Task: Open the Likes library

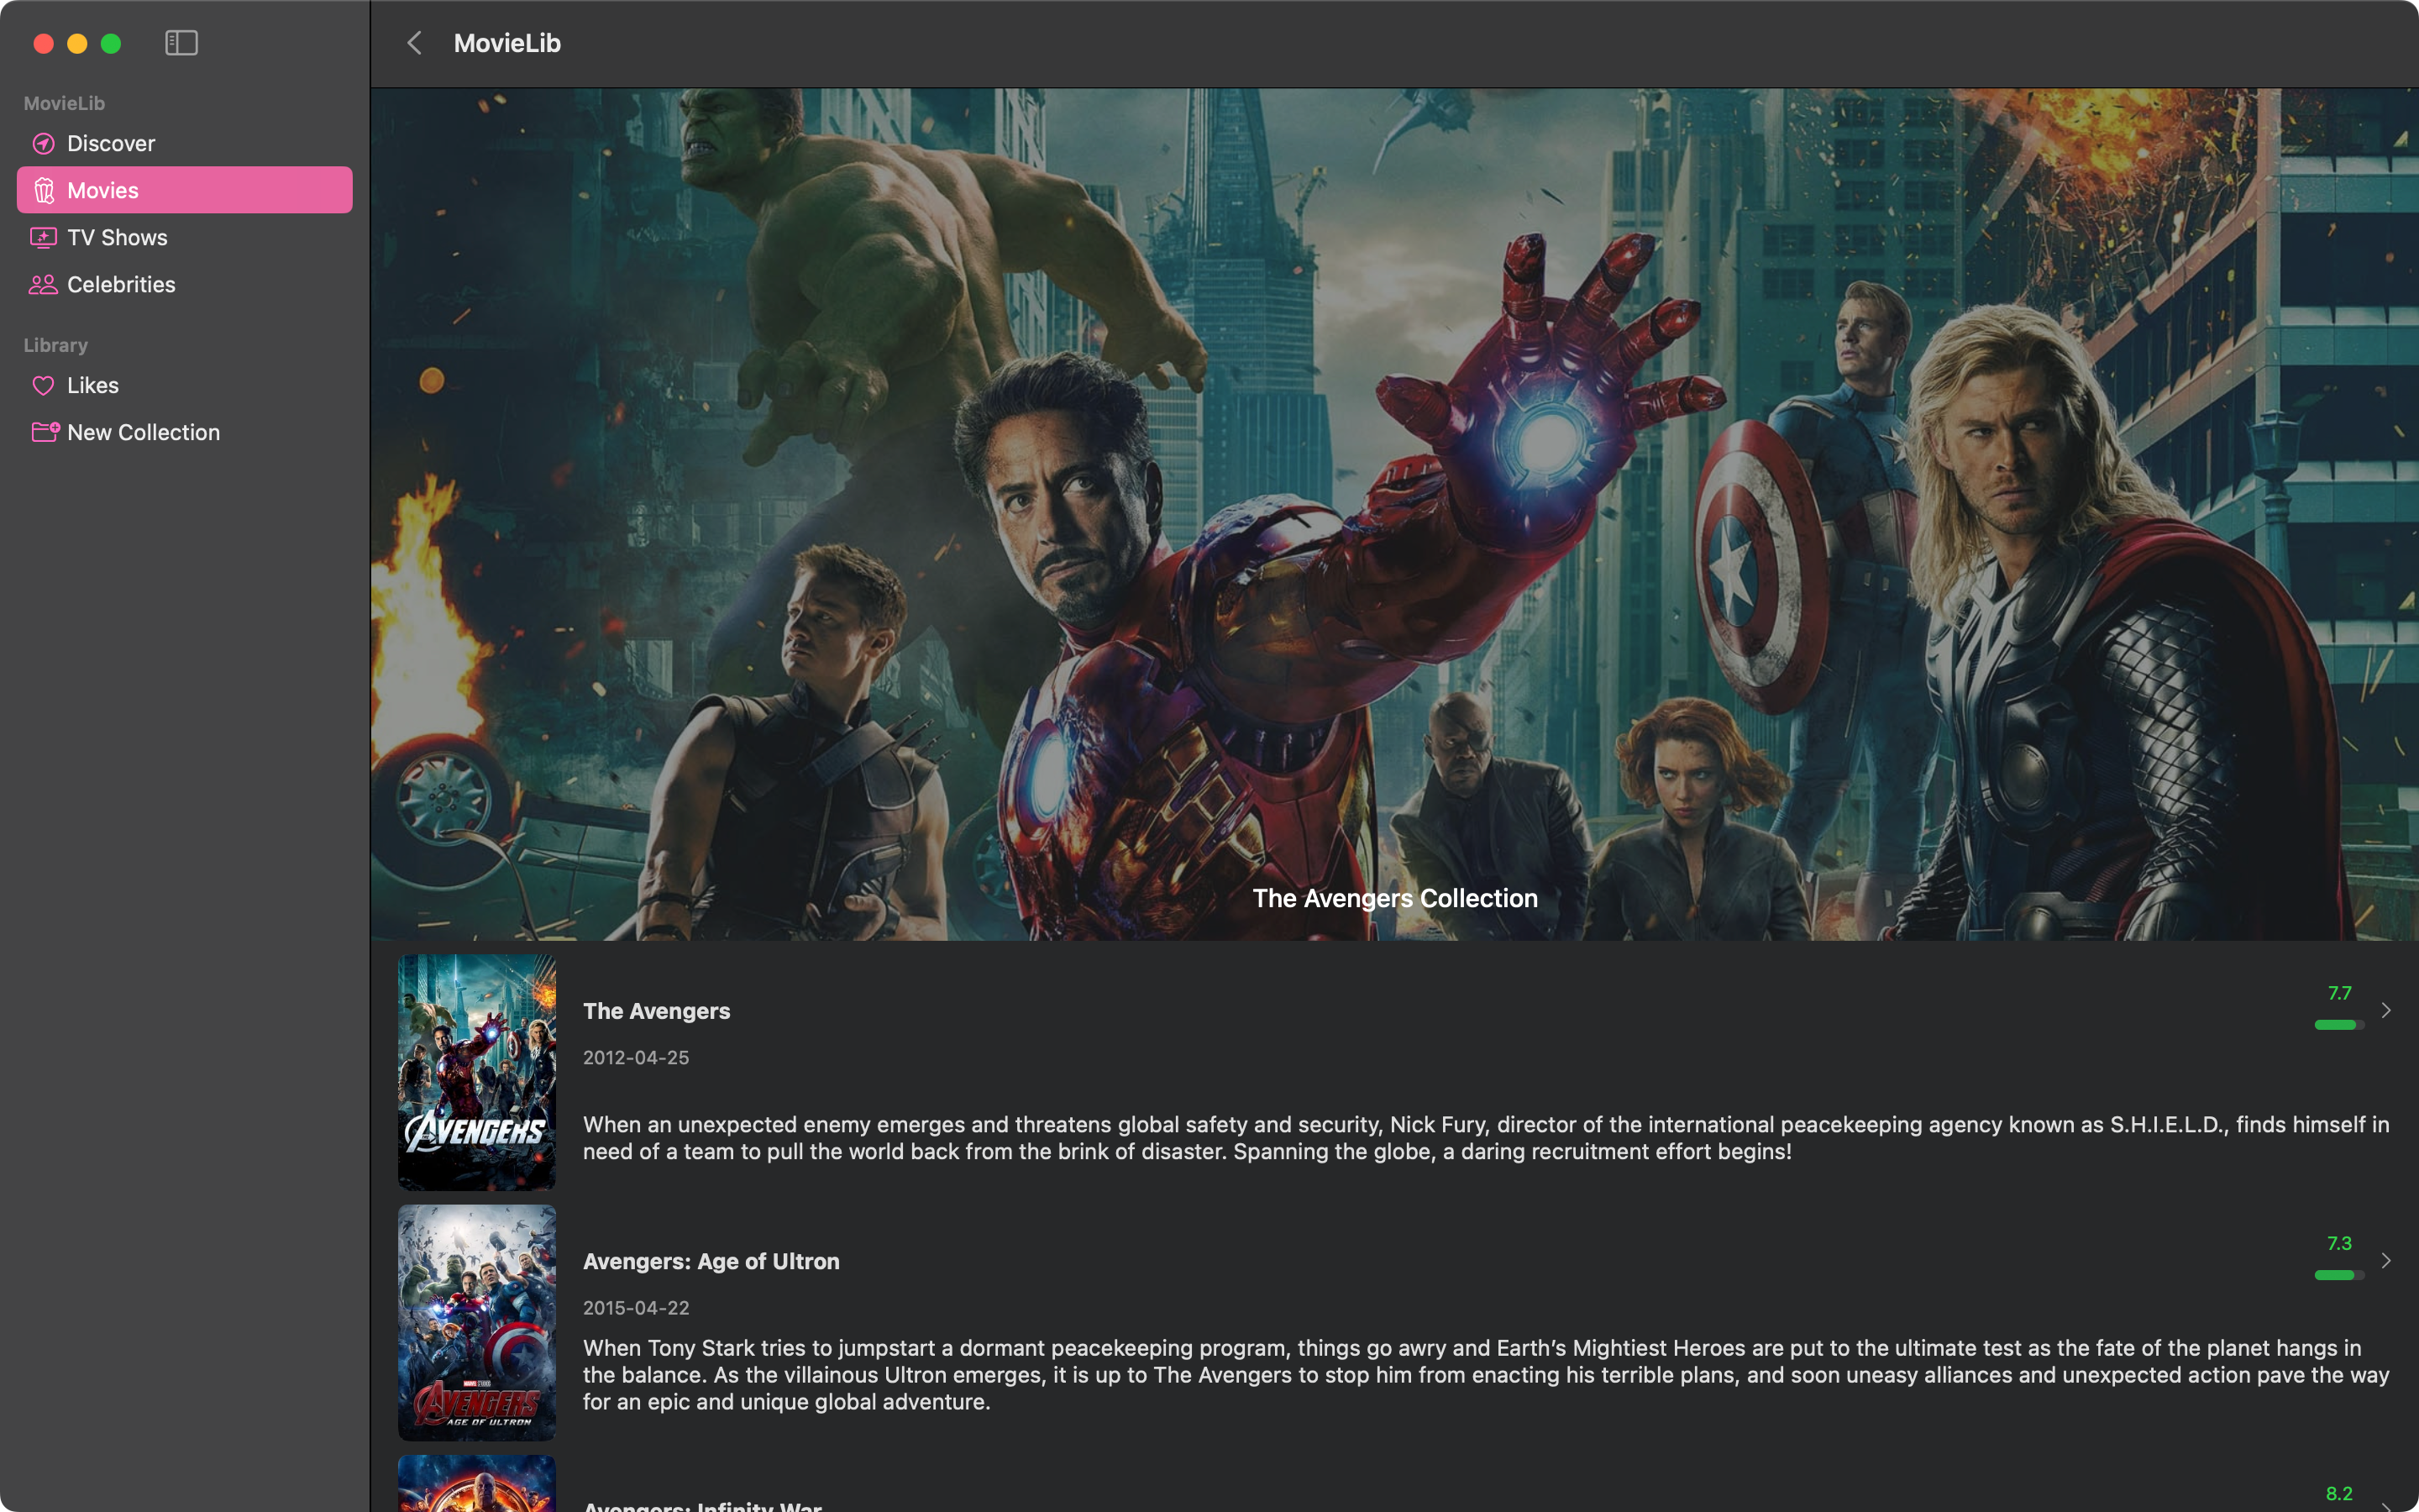Action: click(x=185, y=386)
